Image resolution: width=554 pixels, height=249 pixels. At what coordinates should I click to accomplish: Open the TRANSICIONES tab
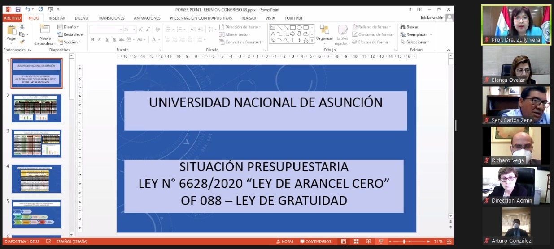coord(111,18)
